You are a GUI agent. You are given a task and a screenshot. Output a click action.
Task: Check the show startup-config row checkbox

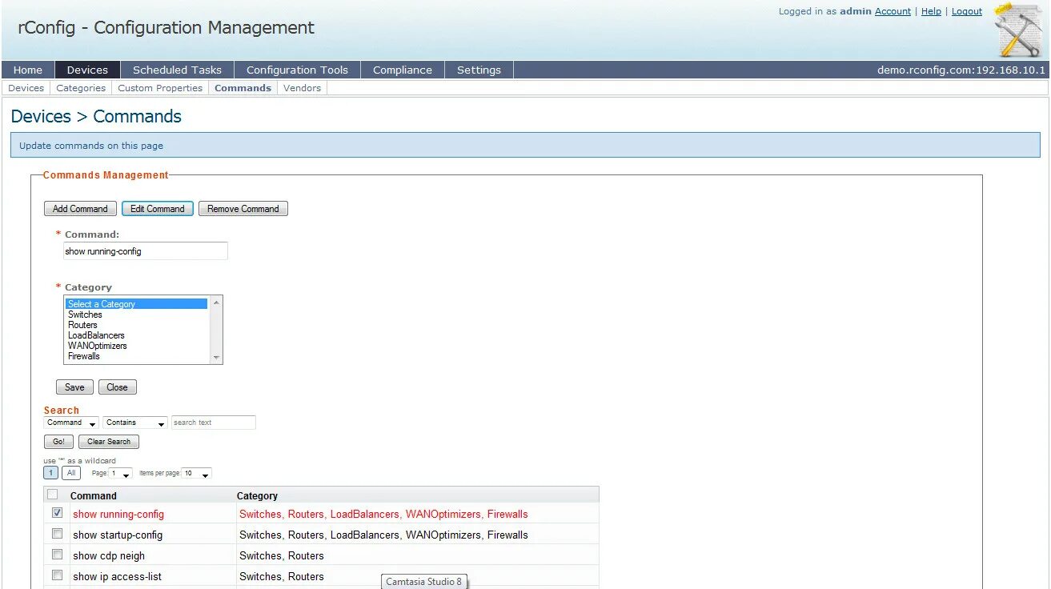(x=57, y=534)
